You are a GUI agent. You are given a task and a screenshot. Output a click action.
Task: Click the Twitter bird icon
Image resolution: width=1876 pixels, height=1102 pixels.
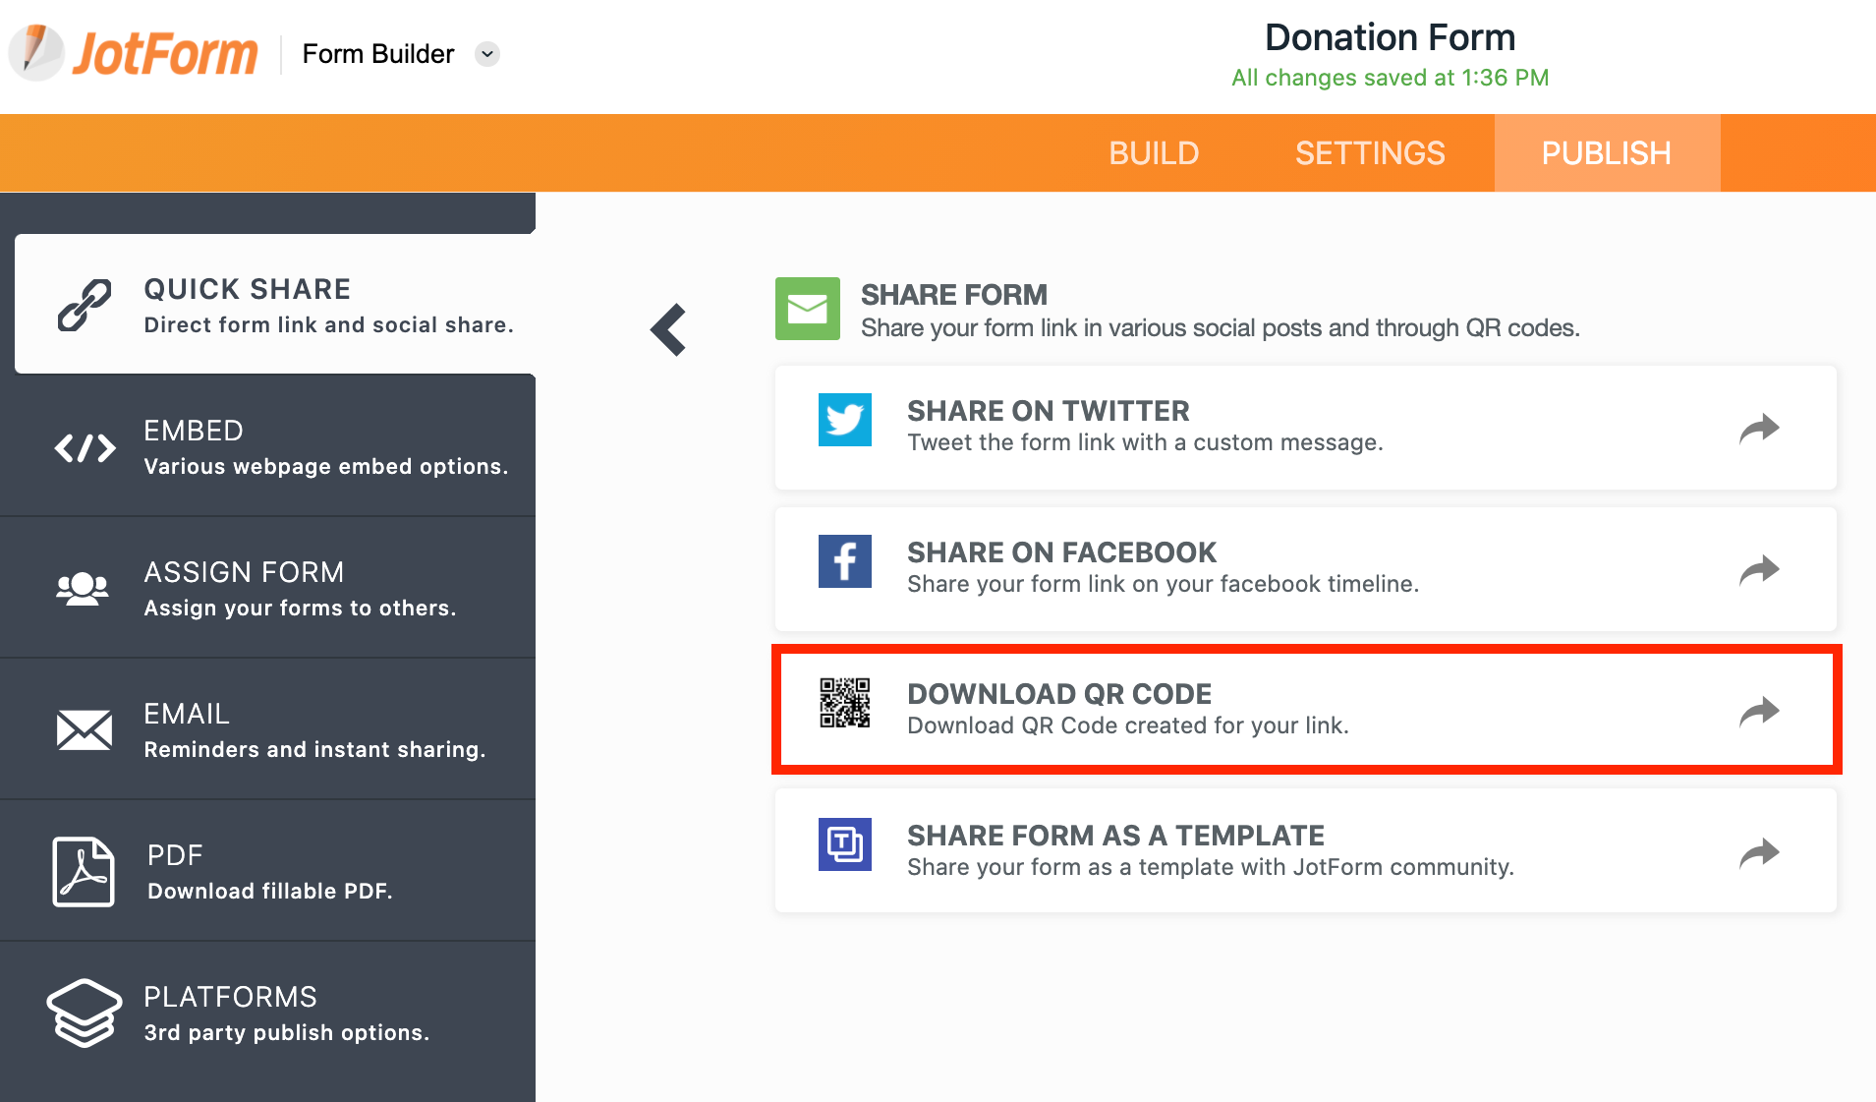pos(845,420)
